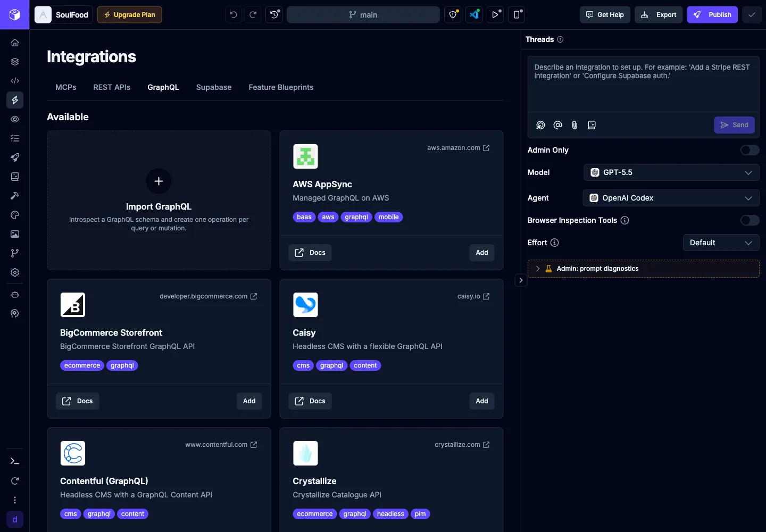Open the hammer build icon in the sidebar
Screen dimensions: 766x532
15,196
